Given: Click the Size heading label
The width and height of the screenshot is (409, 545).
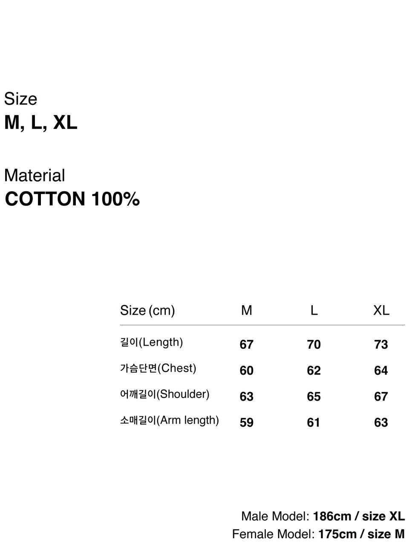Looking at the screenshot, I should [x=20, y=99].
